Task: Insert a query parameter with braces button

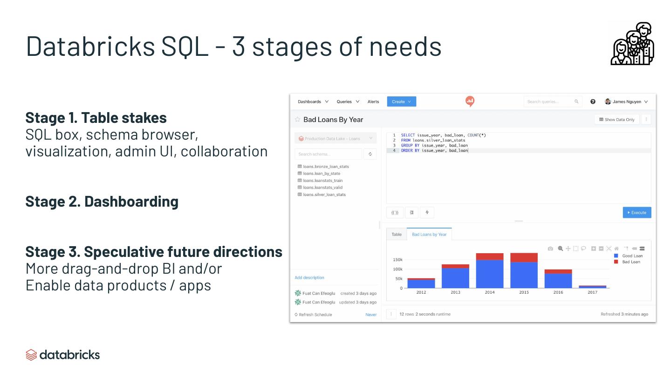Action: [395, 213]
